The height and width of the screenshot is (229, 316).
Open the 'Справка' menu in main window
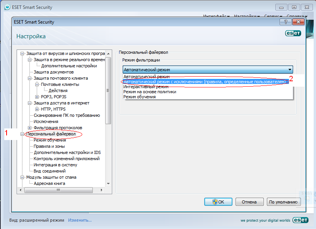coord(297,16)
